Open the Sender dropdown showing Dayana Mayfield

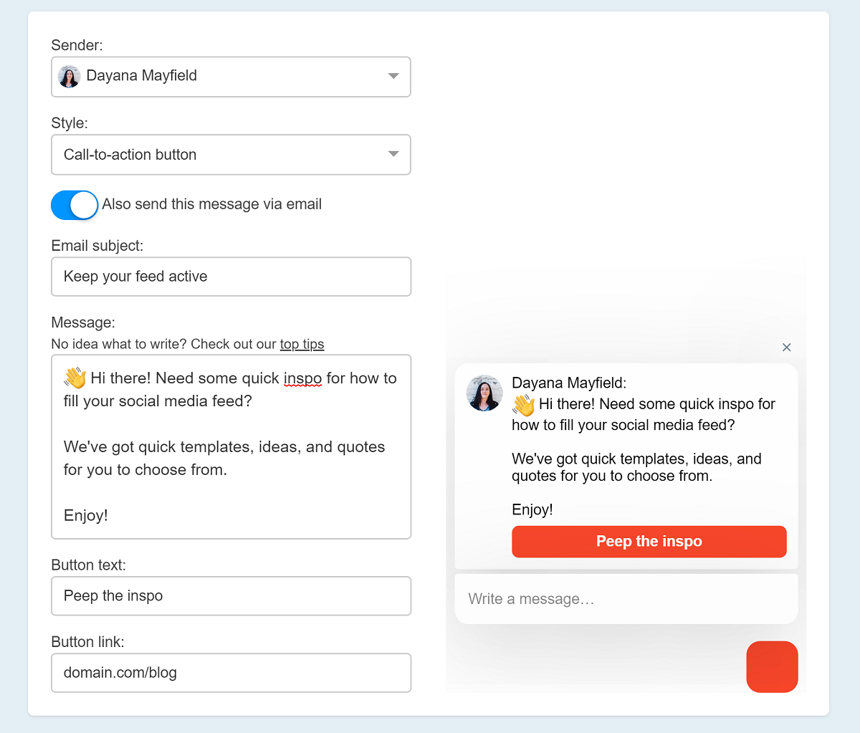tap(231, 77)
